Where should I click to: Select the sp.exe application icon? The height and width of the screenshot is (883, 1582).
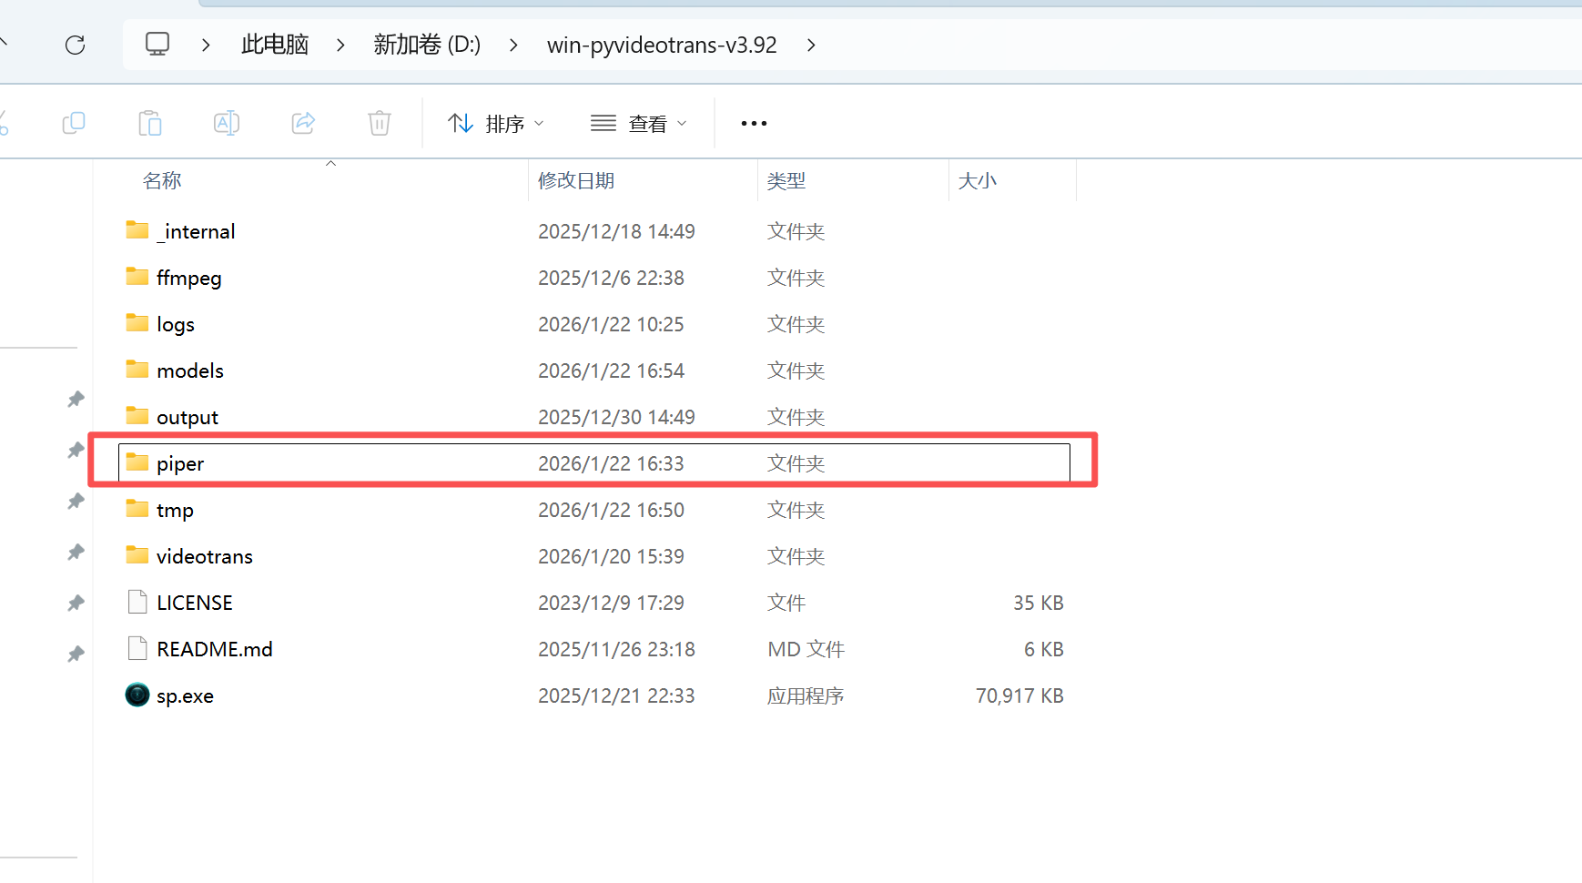tap(137, 695)
